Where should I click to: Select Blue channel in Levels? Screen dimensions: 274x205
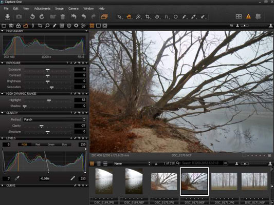pos(64,145)
